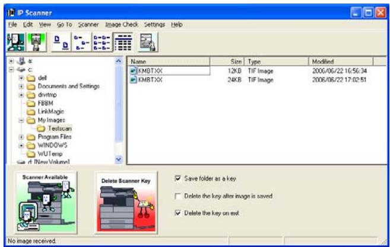Expand the drvtmp folder
The height and width of the screenshot is (247, 390).
tap(21, 95)
